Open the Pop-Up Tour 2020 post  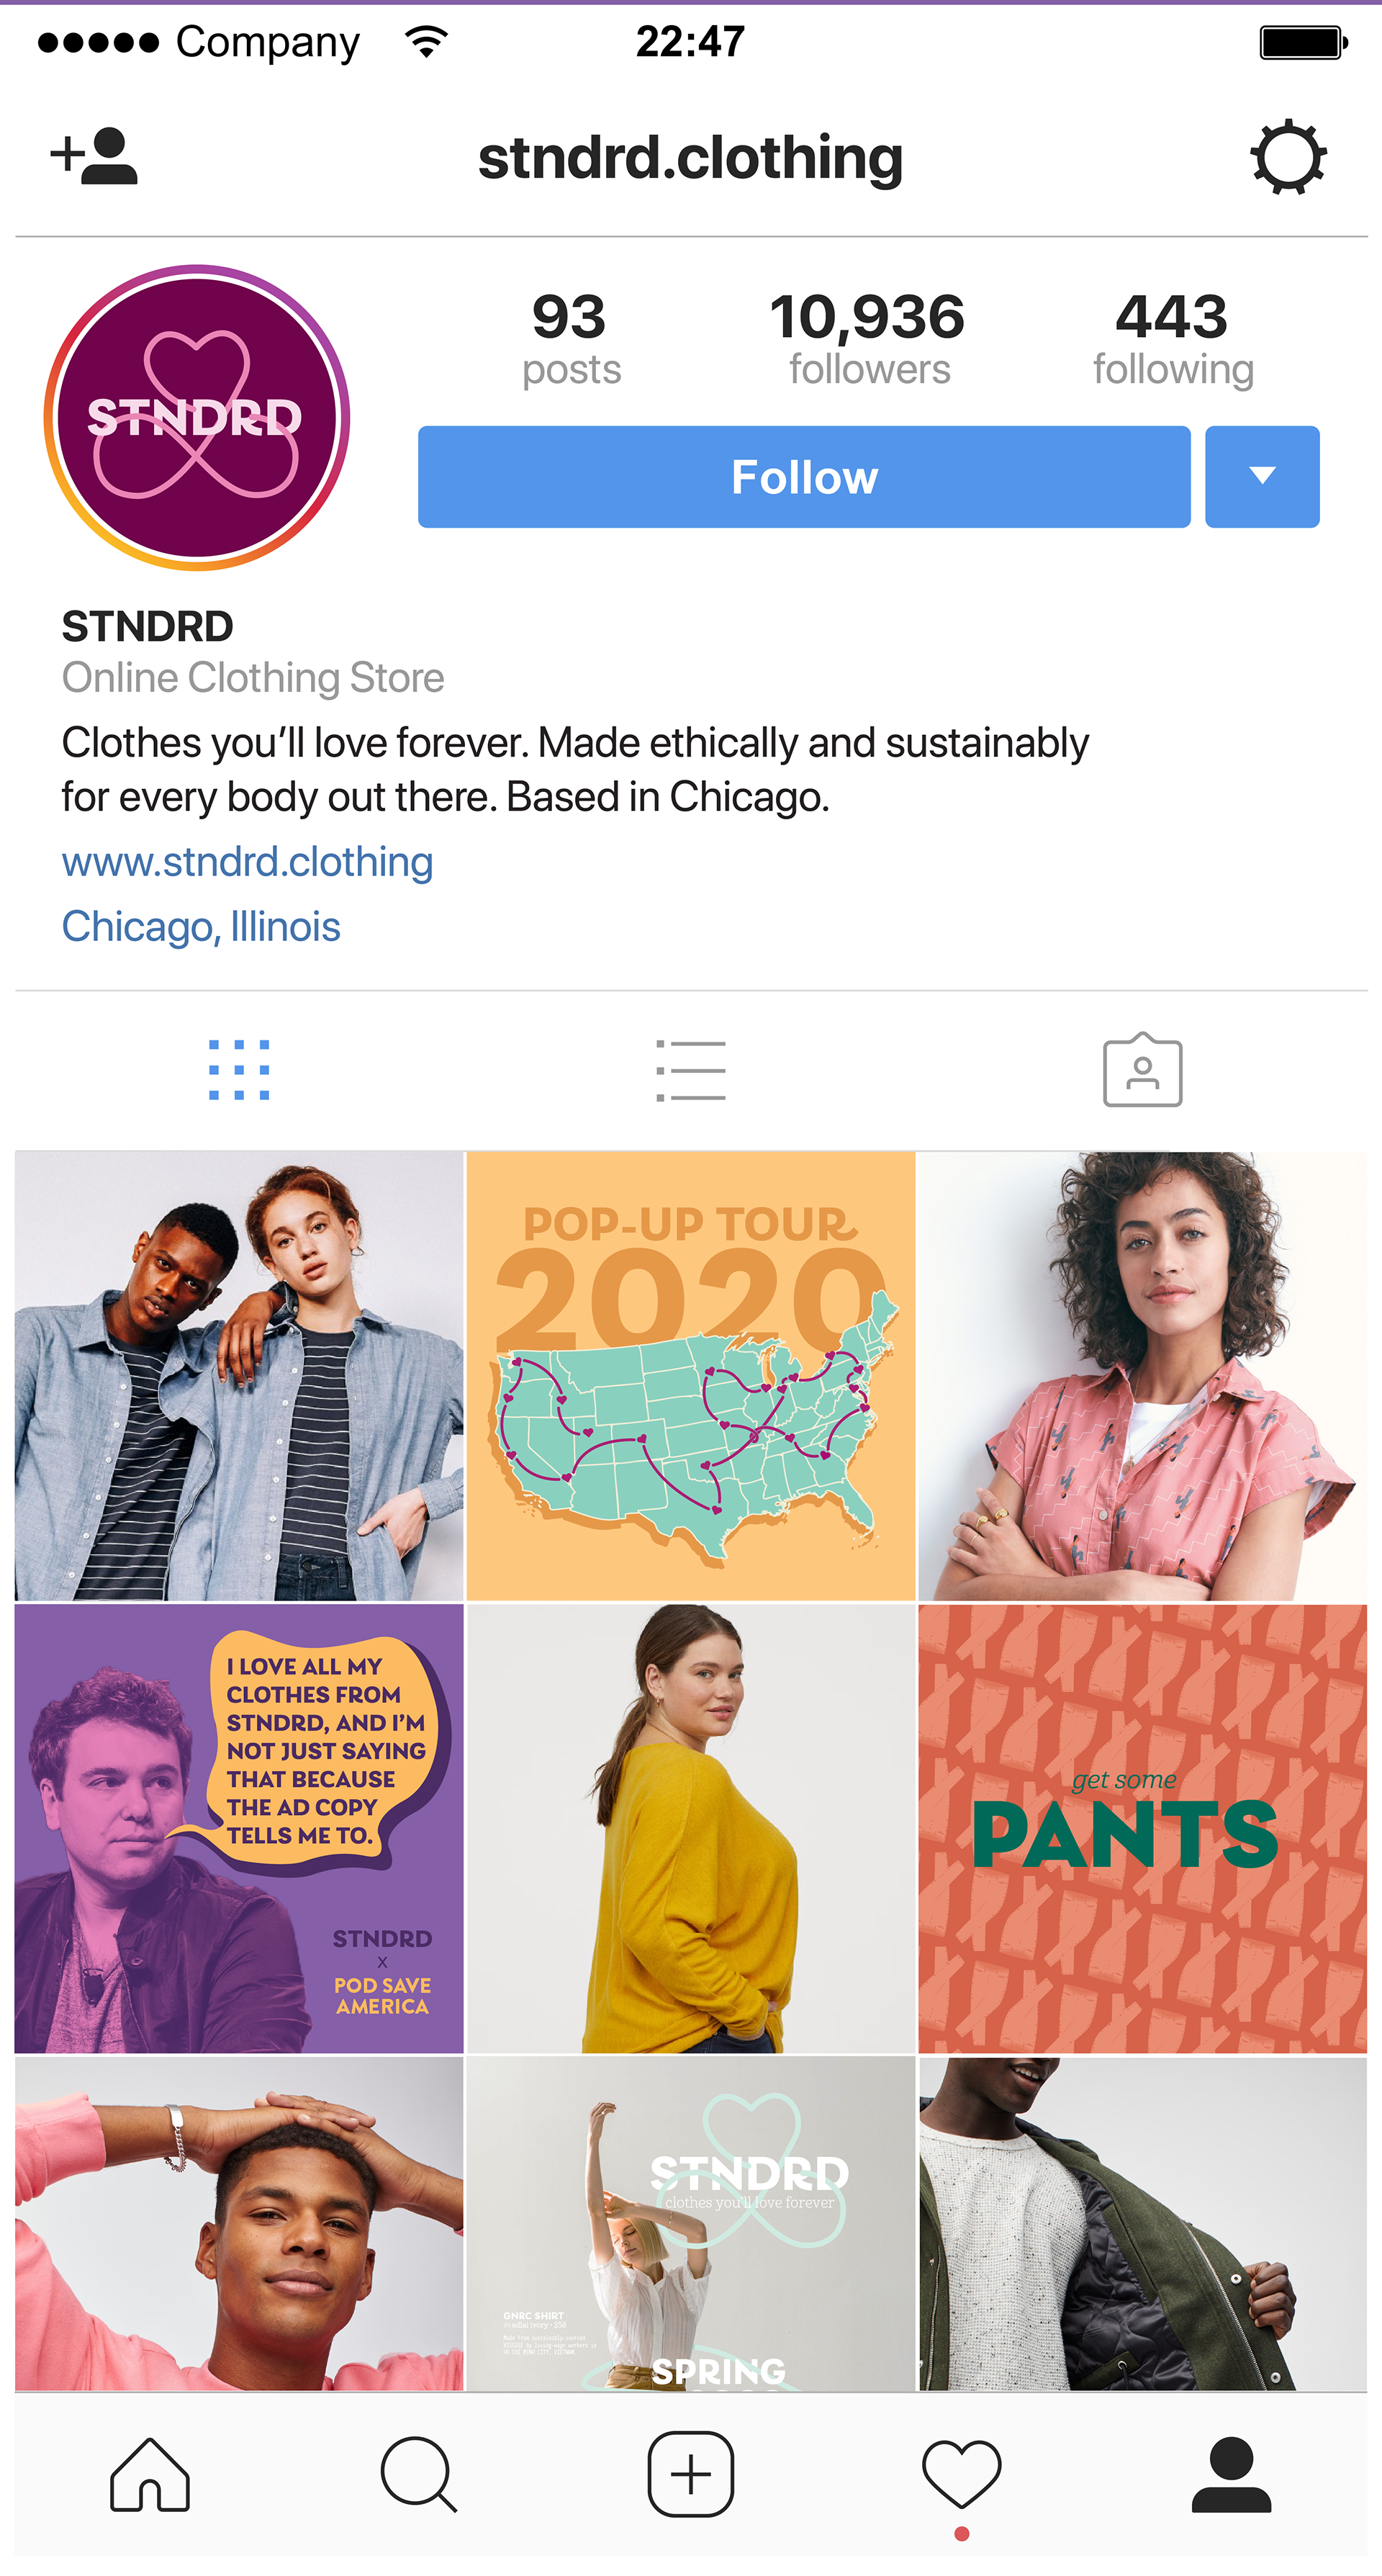691,1376
